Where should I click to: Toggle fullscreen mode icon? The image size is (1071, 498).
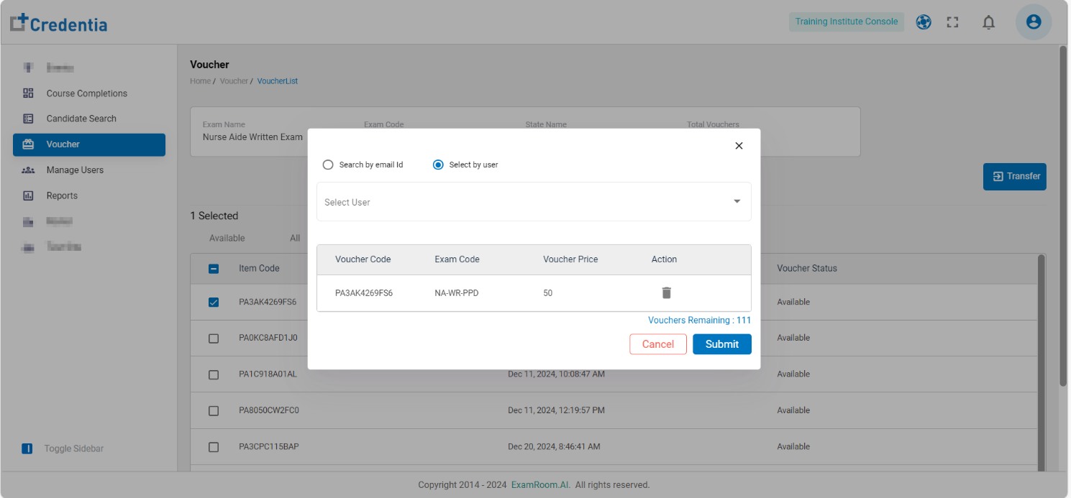[x=953, y=22]
